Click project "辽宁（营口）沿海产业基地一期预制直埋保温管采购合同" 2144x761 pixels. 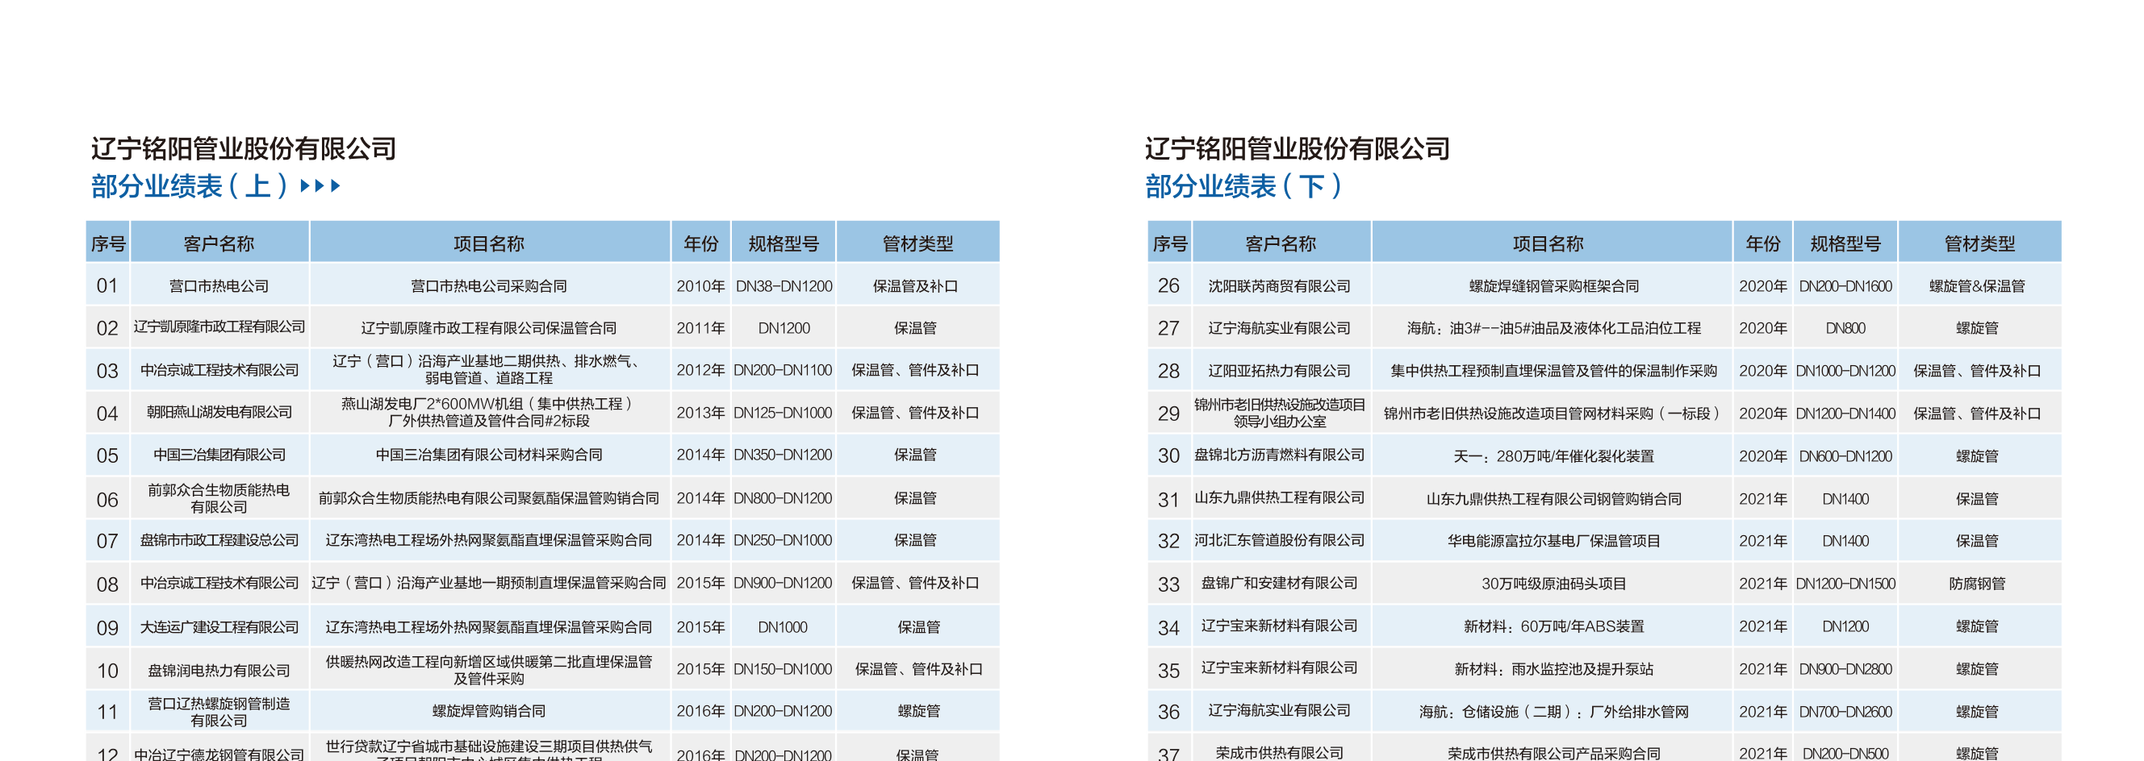click(488, 583)
